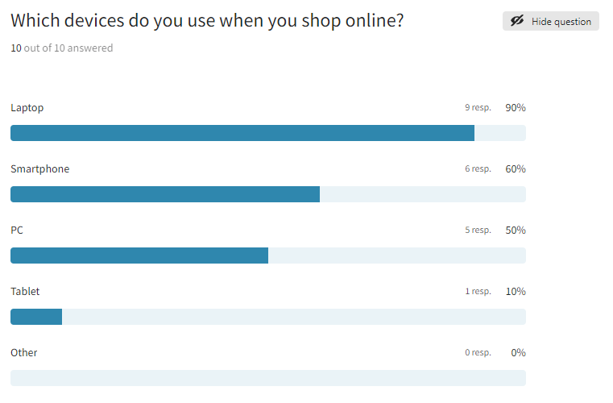
Task: Select the Other answer label
Action: (x=24, y=353)
